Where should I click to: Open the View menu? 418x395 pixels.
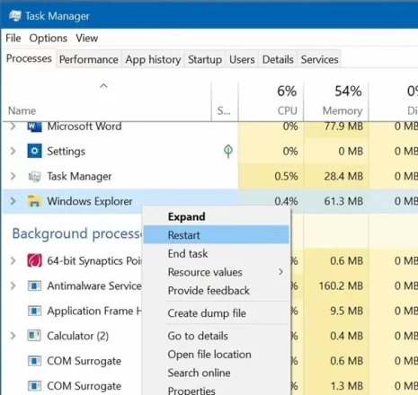[87, 39]
